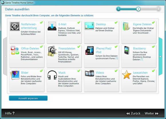This screenshot has height=119, width=166.
Task: Toggle checkmark on Eigene Dateien tile
Action: tap(153, 22)
